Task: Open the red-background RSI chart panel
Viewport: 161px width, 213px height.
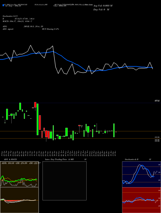Action: 141,200
